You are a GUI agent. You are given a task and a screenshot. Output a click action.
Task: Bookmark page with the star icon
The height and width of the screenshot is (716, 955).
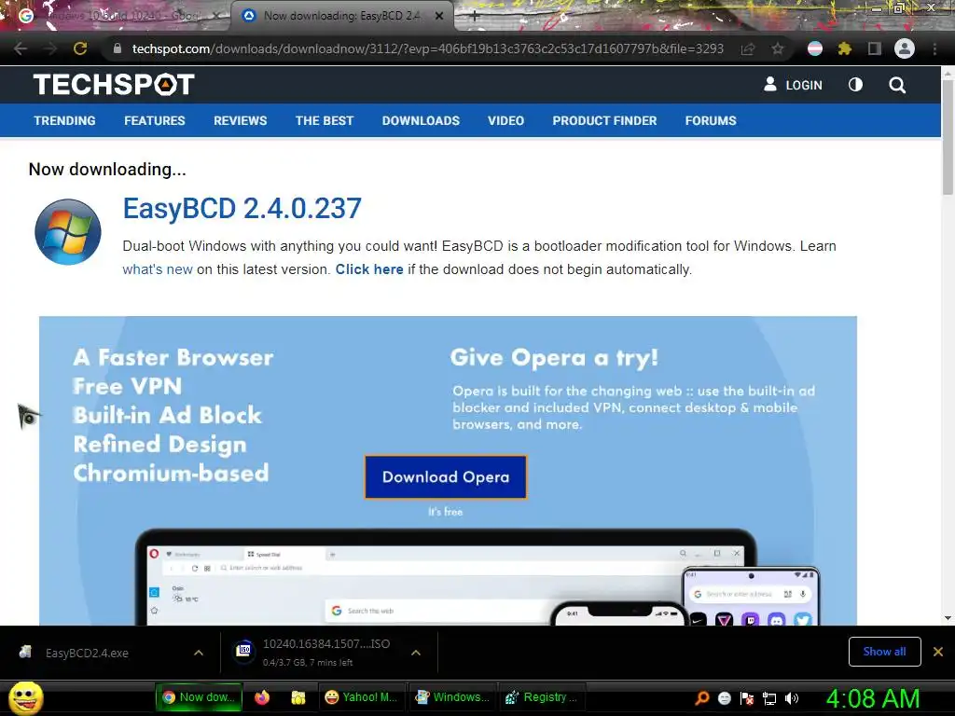tap(778, 48)
